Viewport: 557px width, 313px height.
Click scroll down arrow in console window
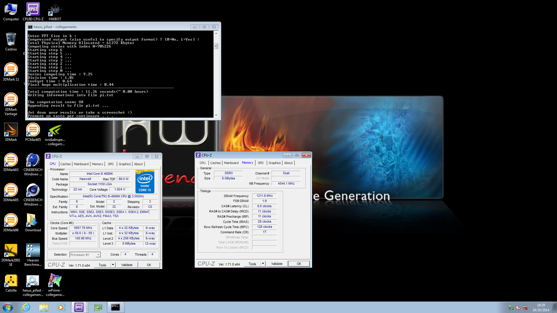tap(216, 115)
